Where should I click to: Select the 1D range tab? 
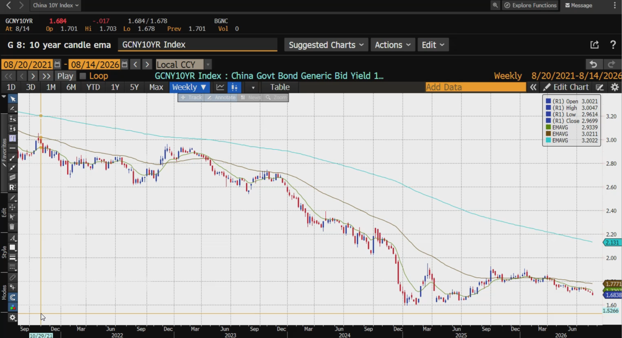pyautogui.click(x=11, y=87)
